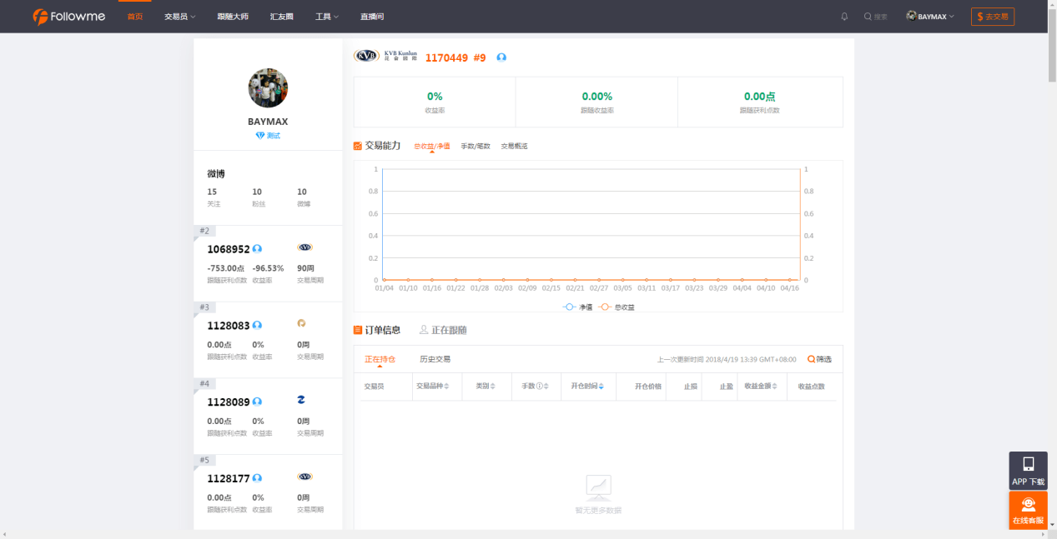This screenshot has height=539, width=1057.
Task: Open account 1068952 link
Action: pos(229,249)
